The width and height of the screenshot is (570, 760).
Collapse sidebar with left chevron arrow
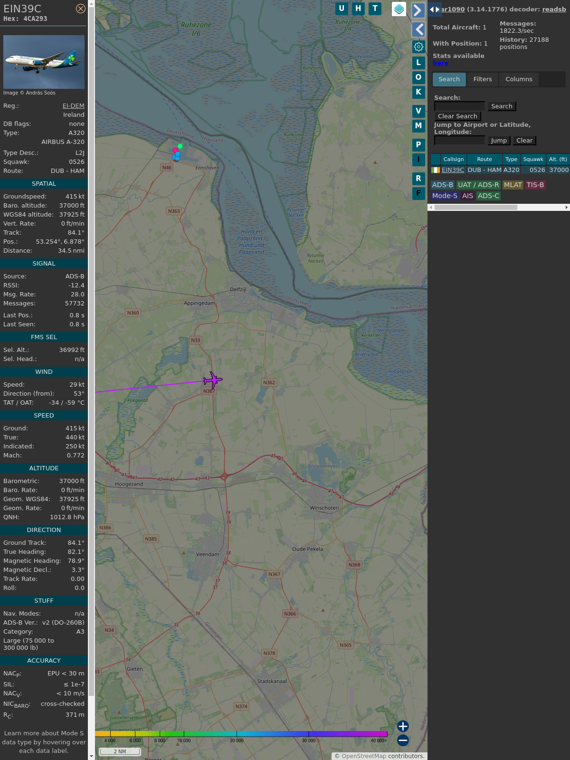[418, 29]
